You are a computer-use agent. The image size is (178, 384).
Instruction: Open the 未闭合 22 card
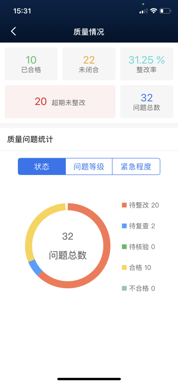click(x=89, y=64)
